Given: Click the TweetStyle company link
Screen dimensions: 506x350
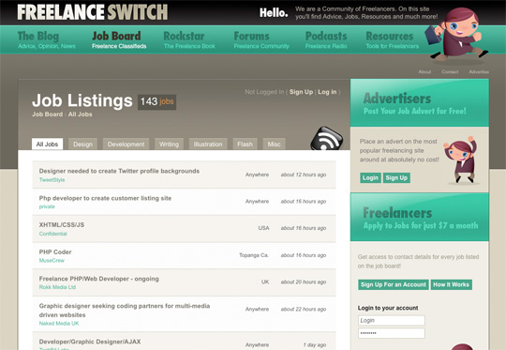Looking at the screenshot, I should point(52,179).
